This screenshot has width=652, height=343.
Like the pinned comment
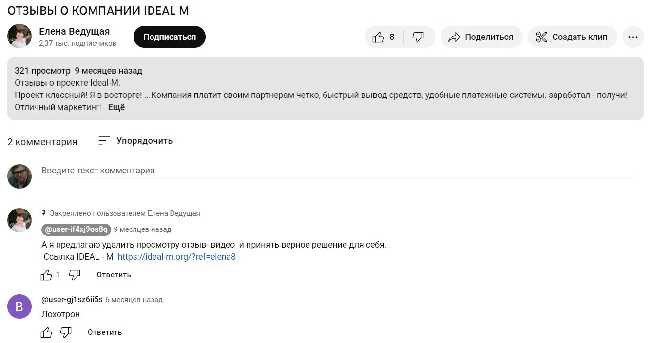pyautogui.click(x=46, y=275)
